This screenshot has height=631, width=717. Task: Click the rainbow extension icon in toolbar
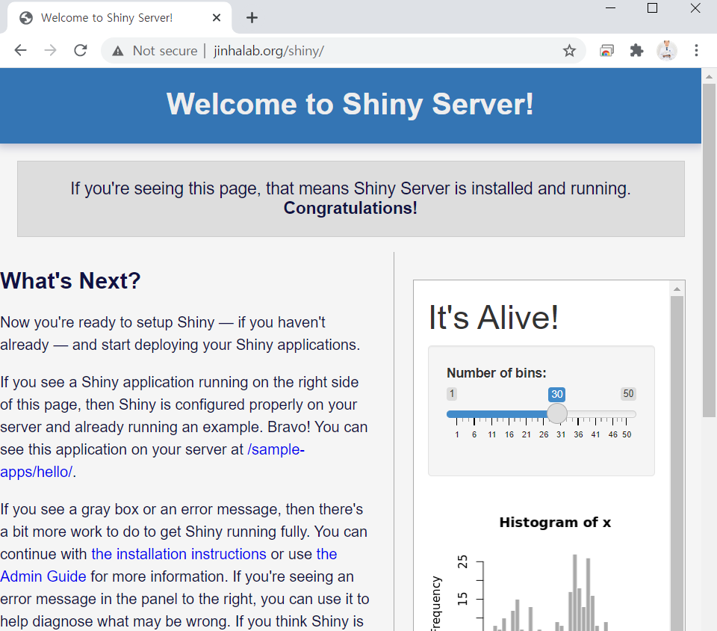[607, 50]
